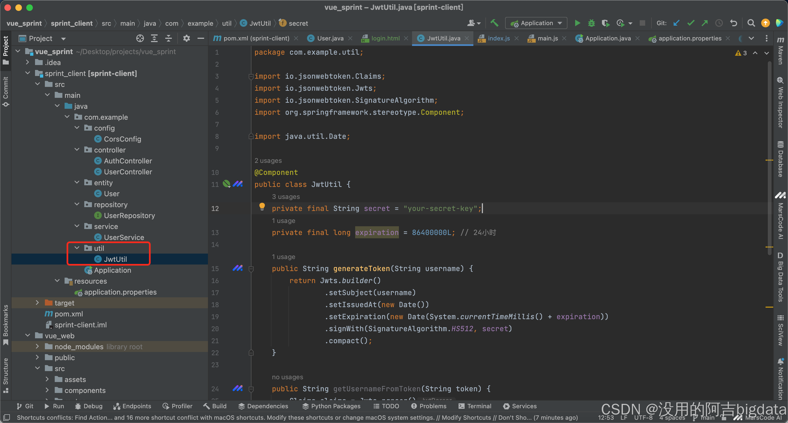This screenshot has width=788, height=423.
Task: Open the Application run configuration dropdown
Action: [536, 23]
